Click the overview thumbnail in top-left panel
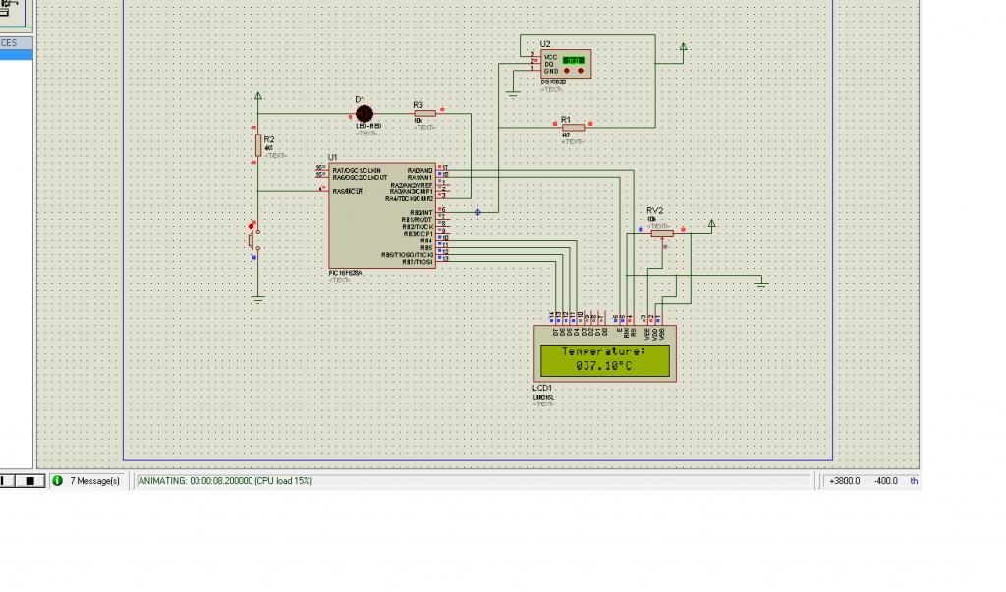The image size is (1006, 592). [x=12, y=13]
